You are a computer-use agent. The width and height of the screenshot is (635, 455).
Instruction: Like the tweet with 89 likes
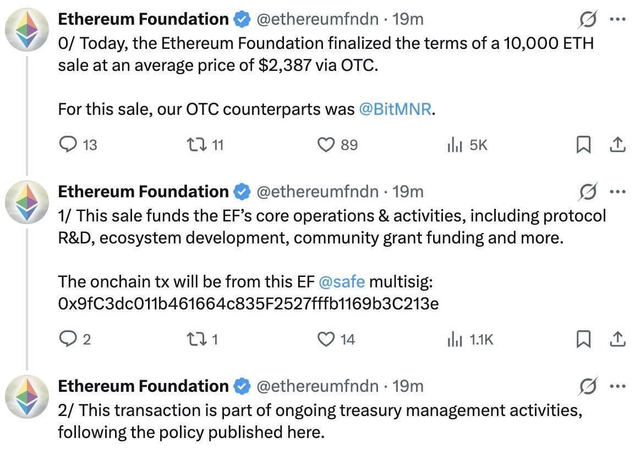pos(326,145)
